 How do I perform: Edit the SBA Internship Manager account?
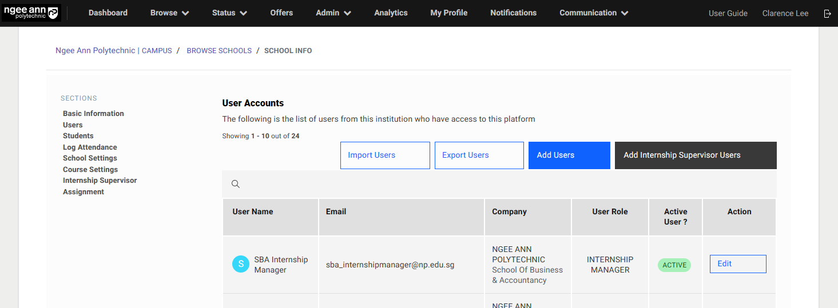point(738,264)
